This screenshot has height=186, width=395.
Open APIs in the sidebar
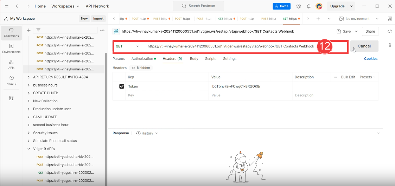click(x=11, y=64)
